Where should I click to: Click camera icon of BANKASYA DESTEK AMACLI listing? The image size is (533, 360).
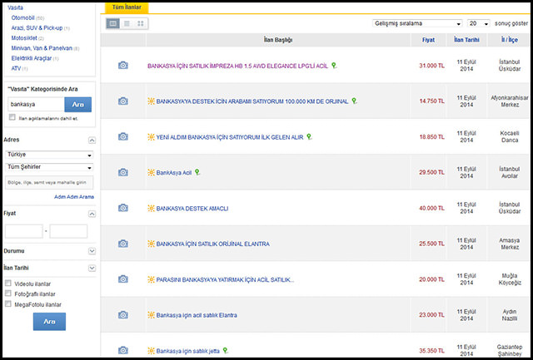point(123,208)
